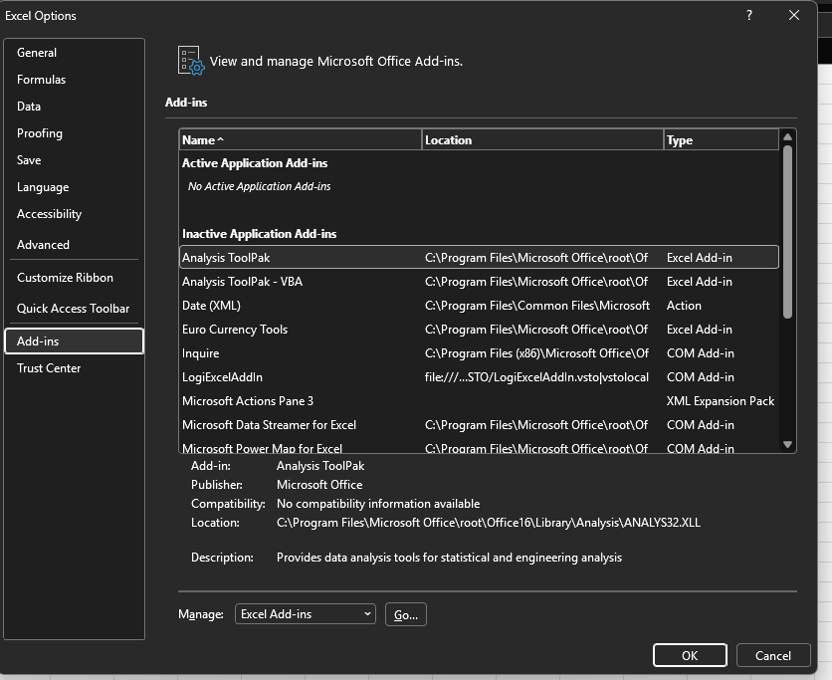Select the Analysis ToolPak add-in row
Image resolution: width=832 pixels, height=680 pixels.
pos(479,258)
